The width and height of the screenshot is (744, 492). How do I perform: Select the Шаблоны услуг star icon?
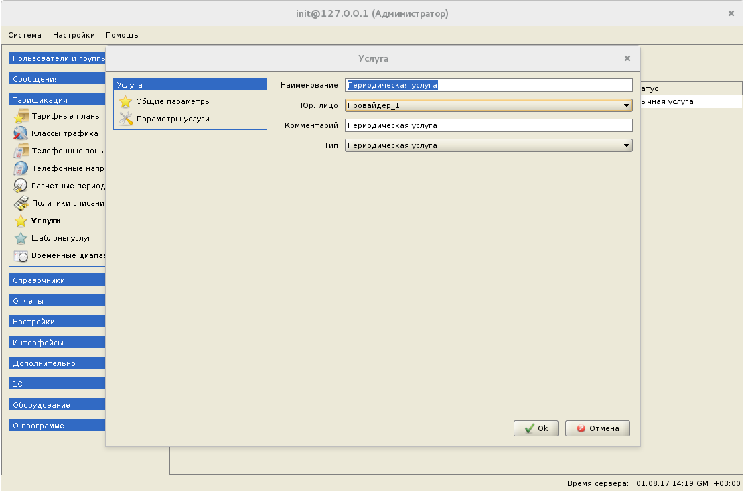tap(21, 238)
